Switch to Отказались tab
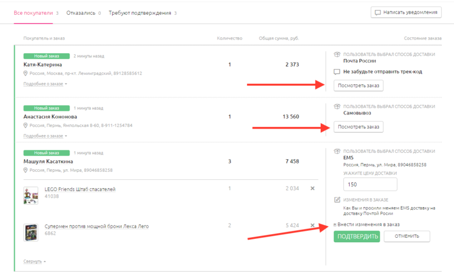 pyautogui.click(x=83, y=13)
